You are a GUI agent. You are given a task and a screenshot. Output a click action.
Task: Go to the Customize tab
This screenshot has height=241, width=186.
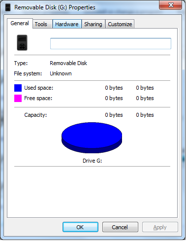(x=120, y=24)
